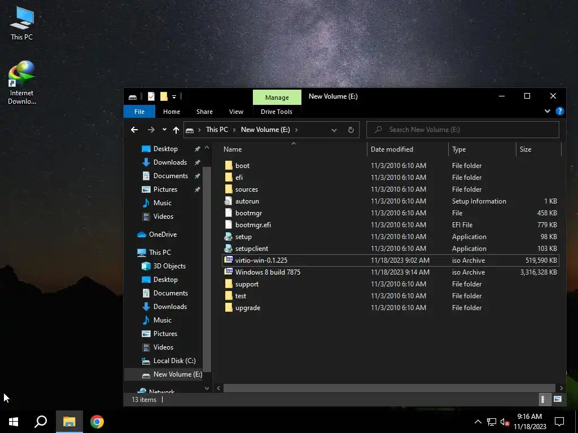Open OneDrive in navigation pane
Image resolution: width=578 pixels, height=433 pixels.
[x=163, y=234]
